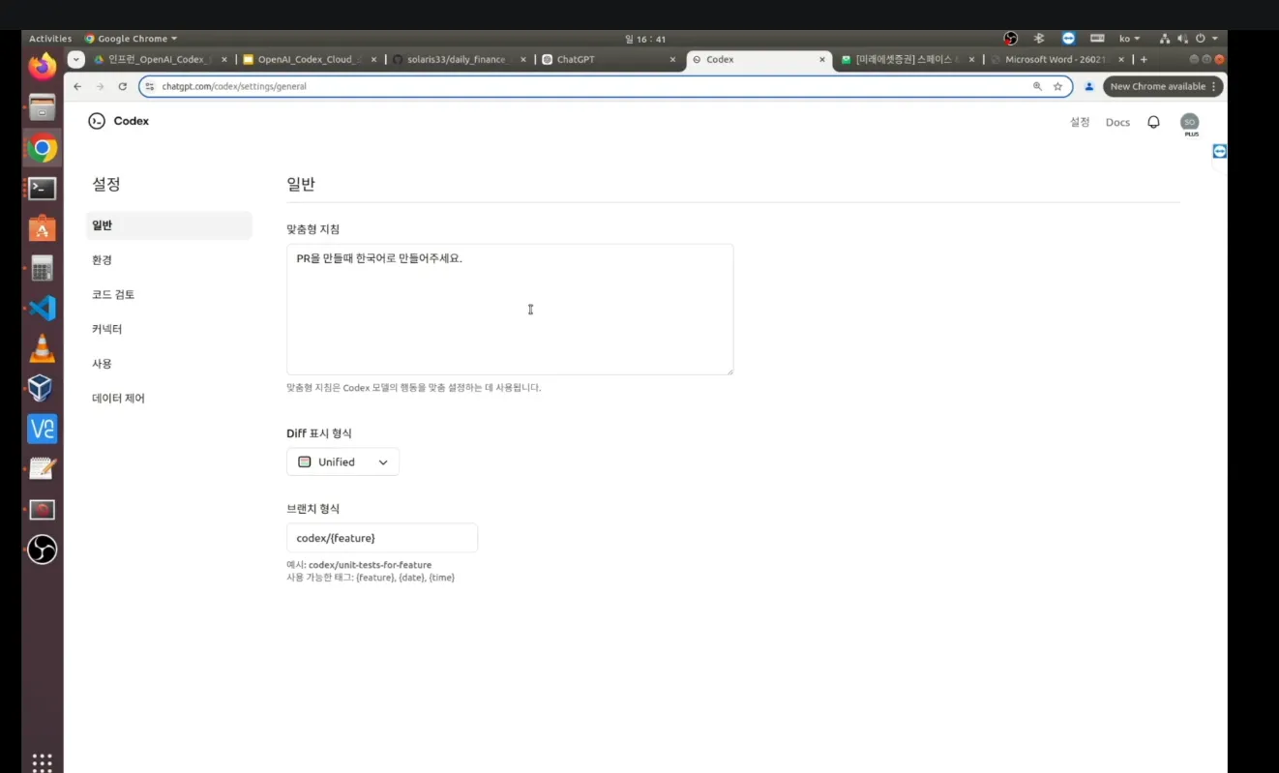Viewport: 1279px width, 773px height.
Task: Reload the page with refresh icon
Action: coord(122,86)
